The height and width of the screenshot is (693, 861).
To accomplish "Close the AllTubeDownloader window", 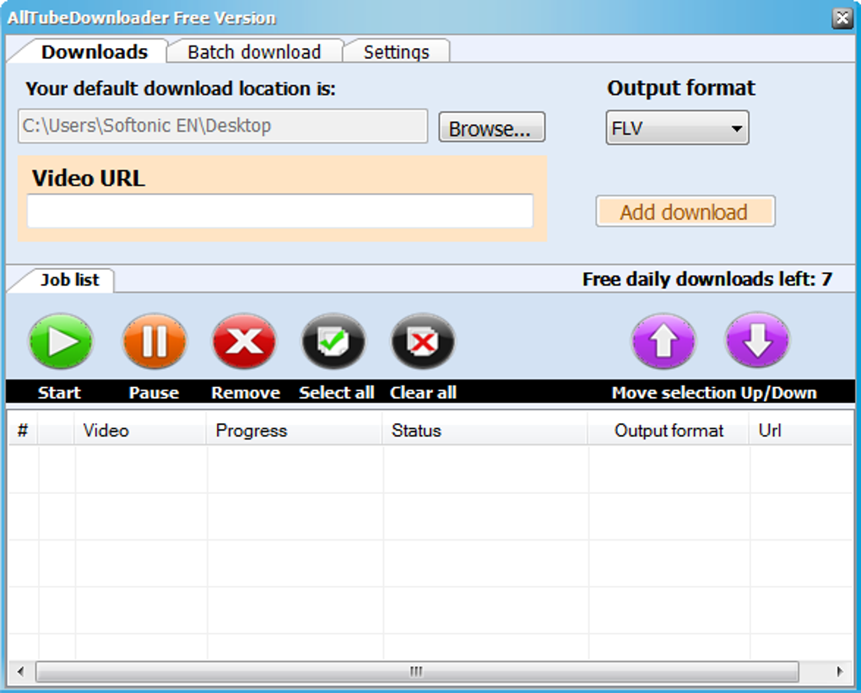I will click(x=842, y=18).
